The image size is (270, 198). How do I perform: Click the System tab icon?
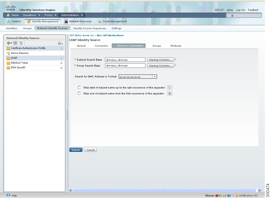9,21
